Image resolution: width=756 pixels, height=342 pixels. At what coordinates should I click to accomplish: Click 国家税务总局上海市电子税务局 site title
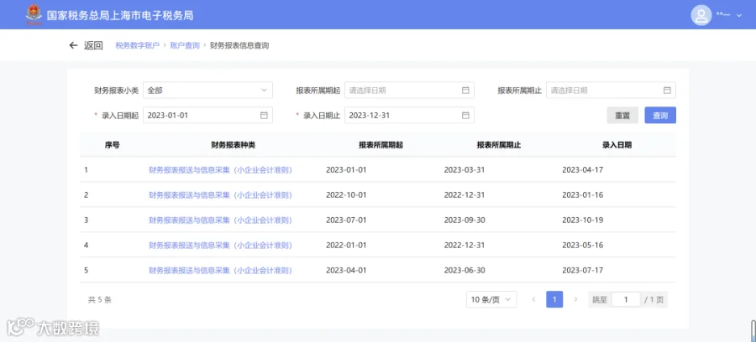tap(120, 15)
